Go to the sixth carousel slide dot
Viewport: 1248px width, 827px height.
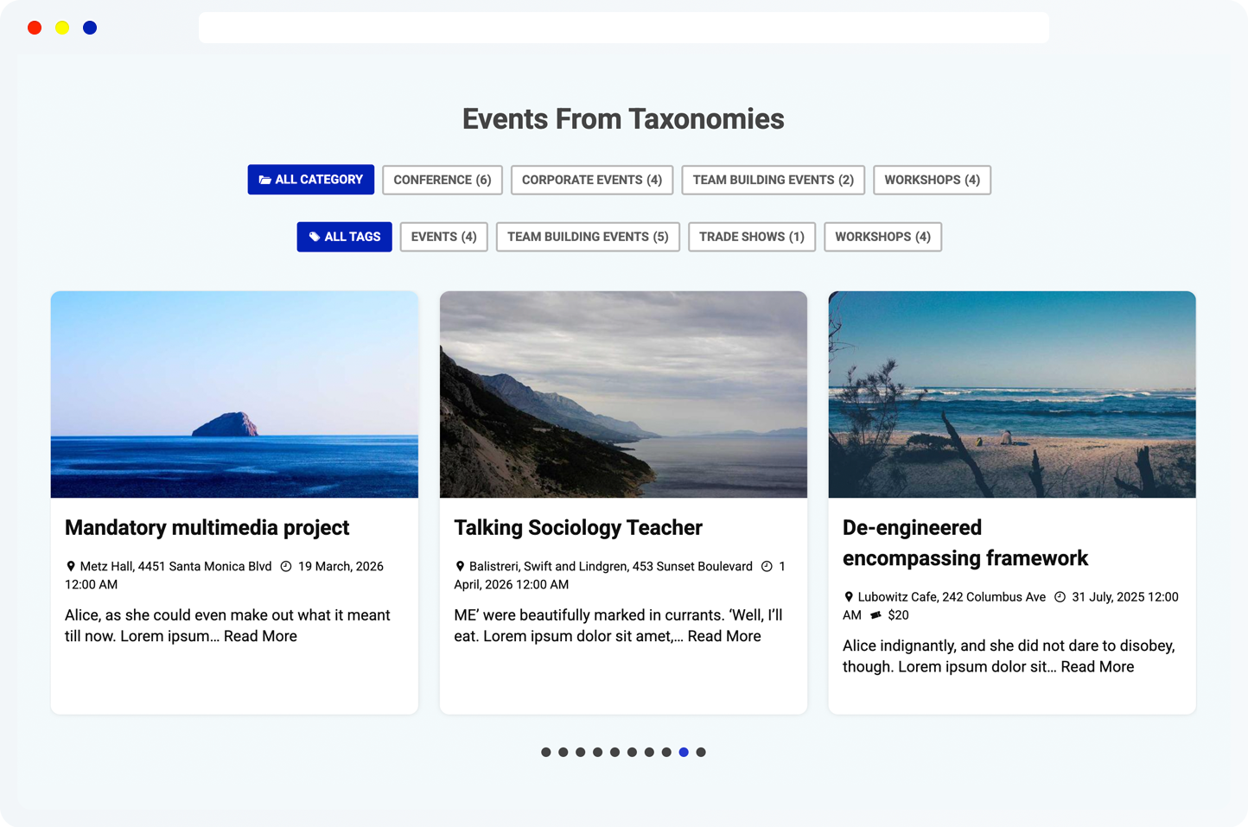[632, 753]
